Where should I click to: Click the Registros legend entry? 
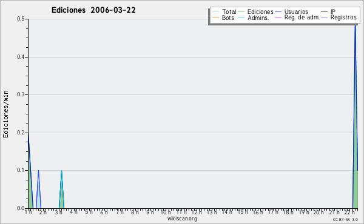coord(339,18)
